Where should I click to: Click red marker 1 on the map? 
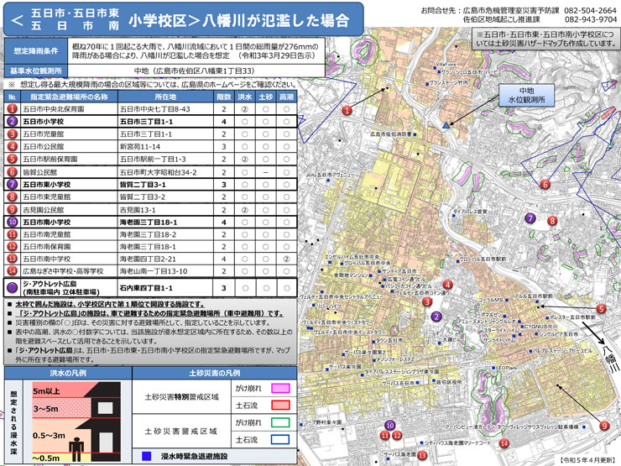(x=347, y=111)
